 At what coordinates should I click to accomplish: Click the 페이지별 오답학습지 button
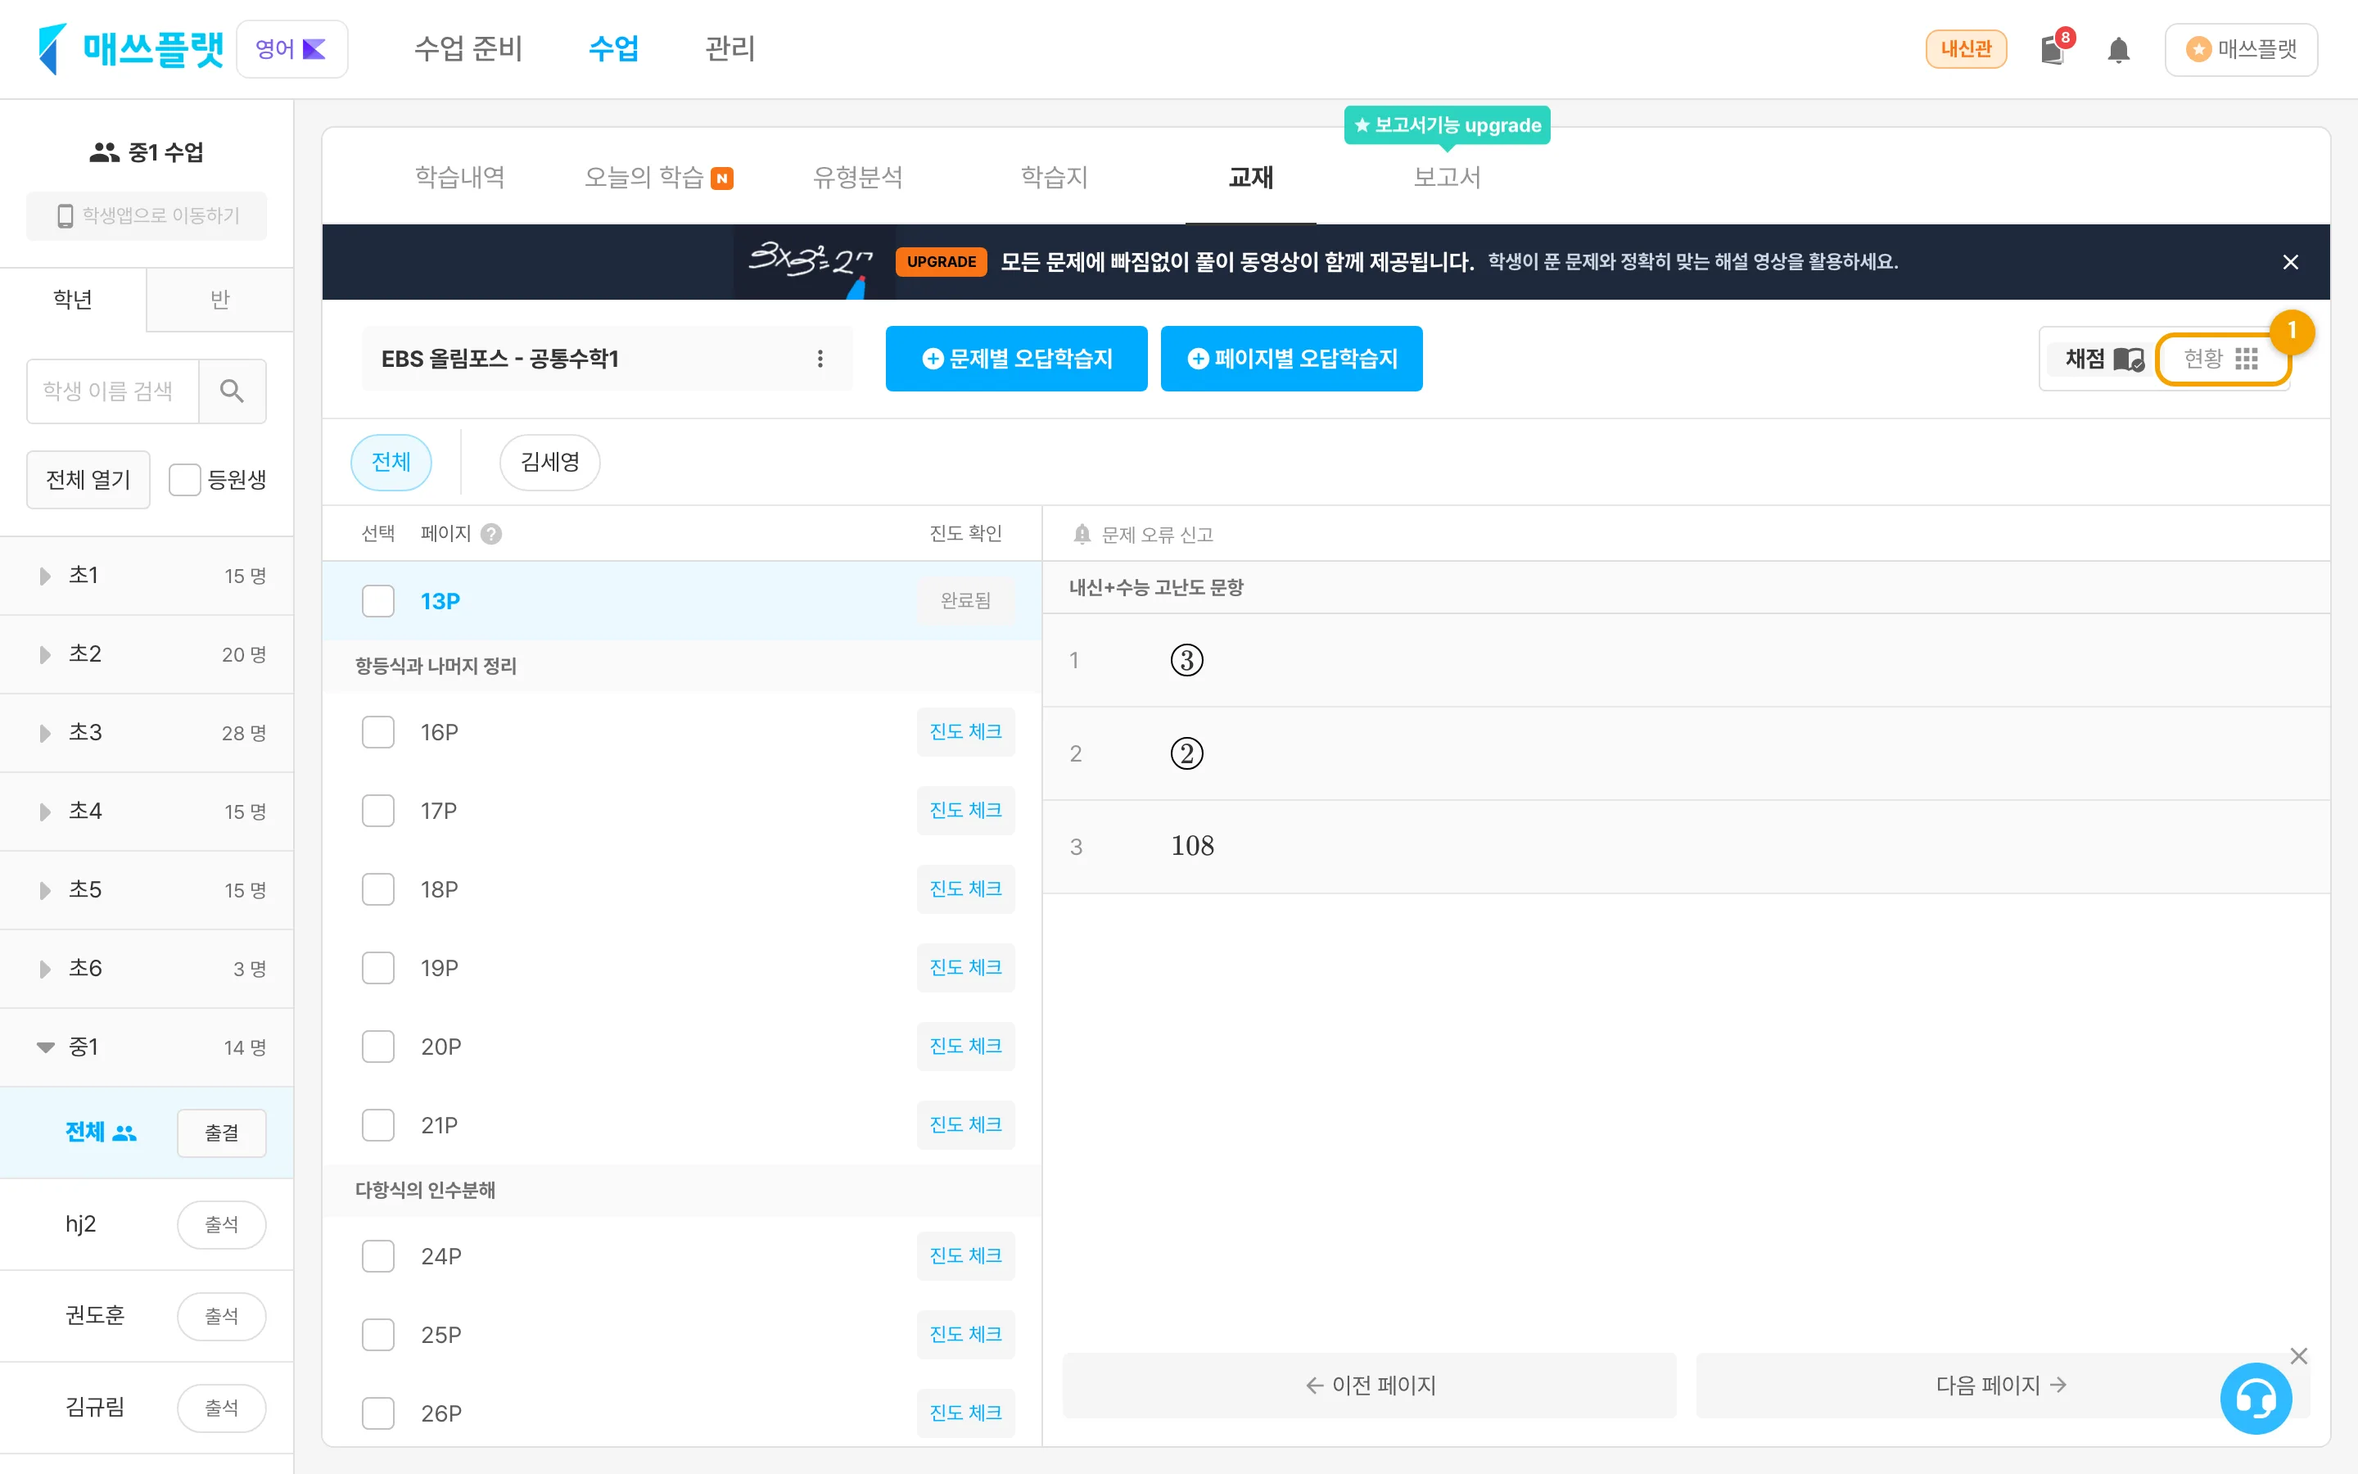1291,359
